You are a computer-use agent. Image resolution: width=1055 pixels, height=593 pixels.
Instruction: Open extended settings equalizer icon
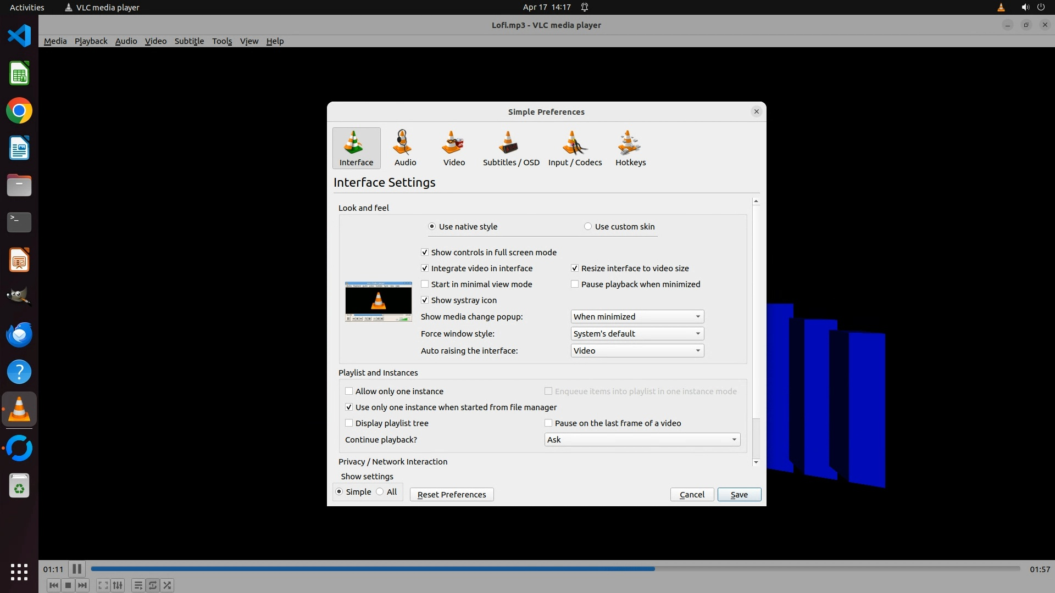118,585
